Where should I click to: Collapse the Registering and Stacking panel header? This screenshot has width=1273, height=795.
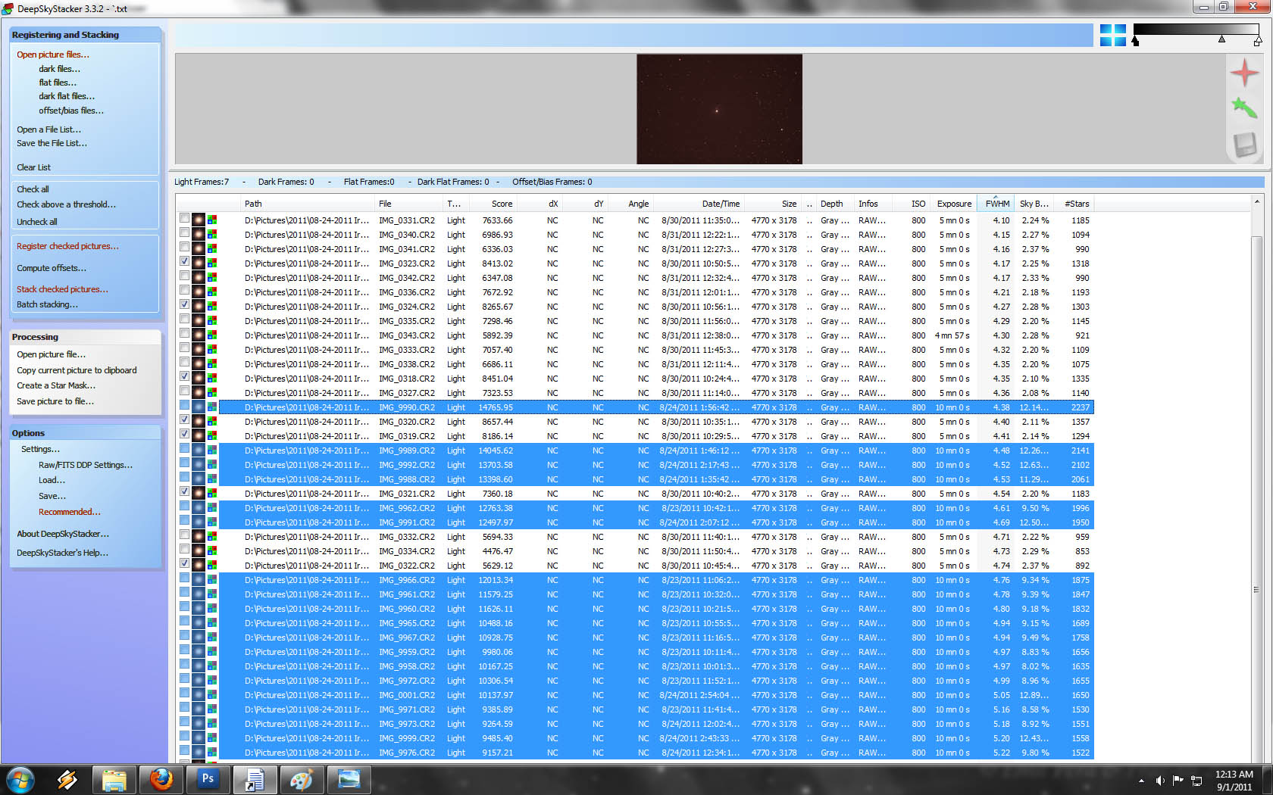85,35
